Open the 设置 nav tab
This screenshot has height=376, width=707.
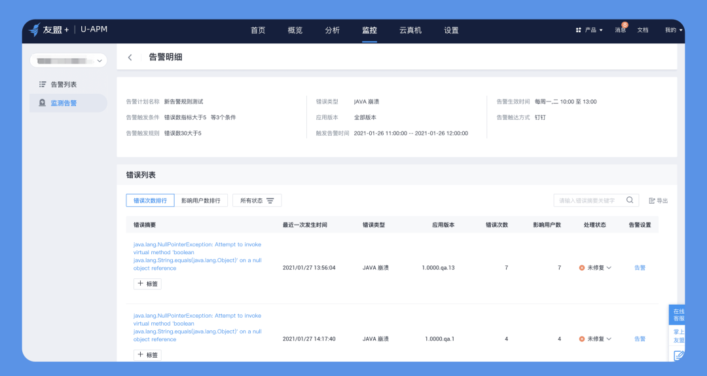(x=451, y=30)
